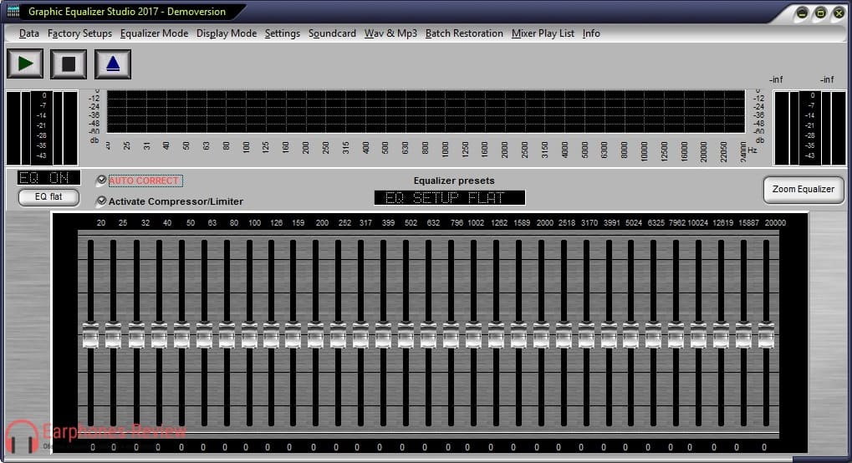Click the 20 Hz band slider knob
The height and width of the screenshot is (463, 852).
tap(90, 334)
